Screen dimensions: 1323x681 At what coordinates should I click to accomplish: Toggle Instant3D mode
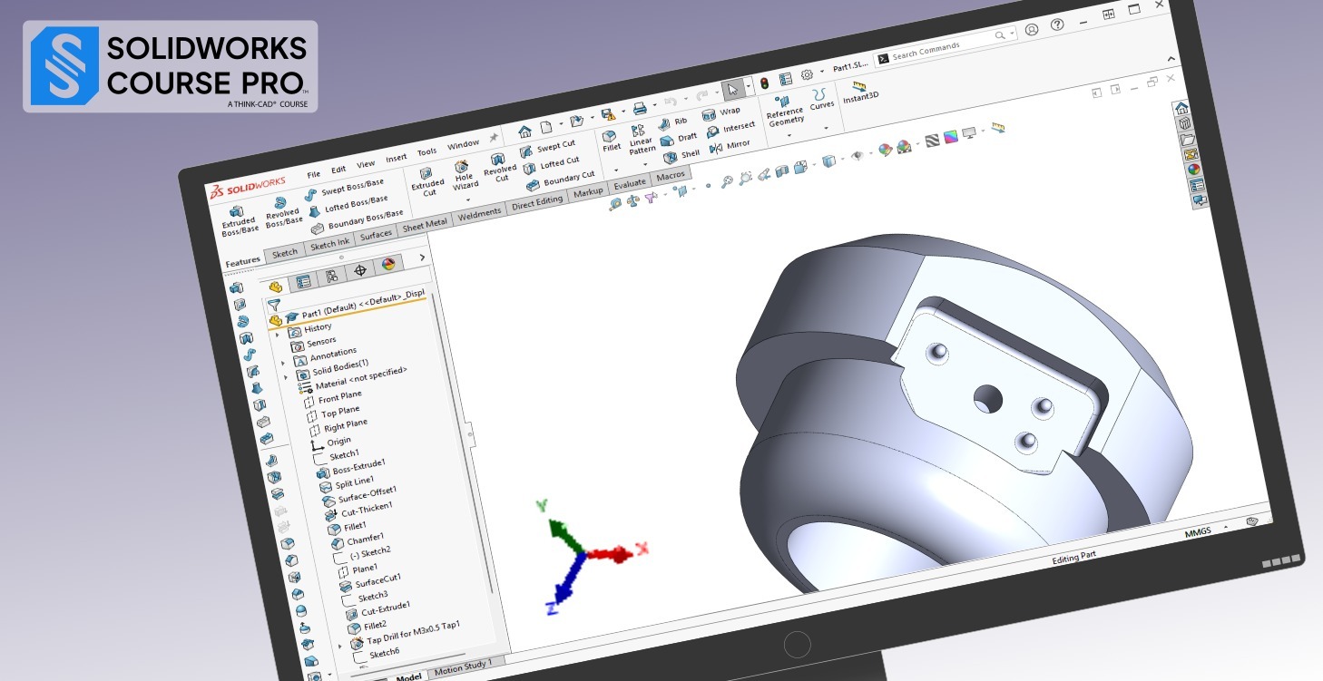(859, 91)
